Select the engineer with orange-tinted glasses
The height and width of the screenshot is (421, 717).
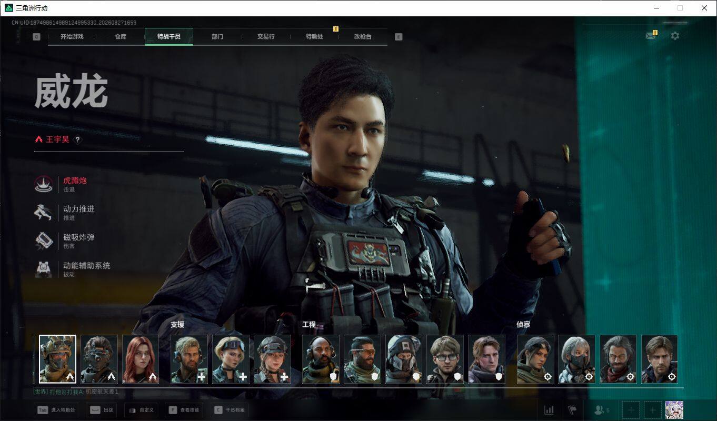pos(363,359)
